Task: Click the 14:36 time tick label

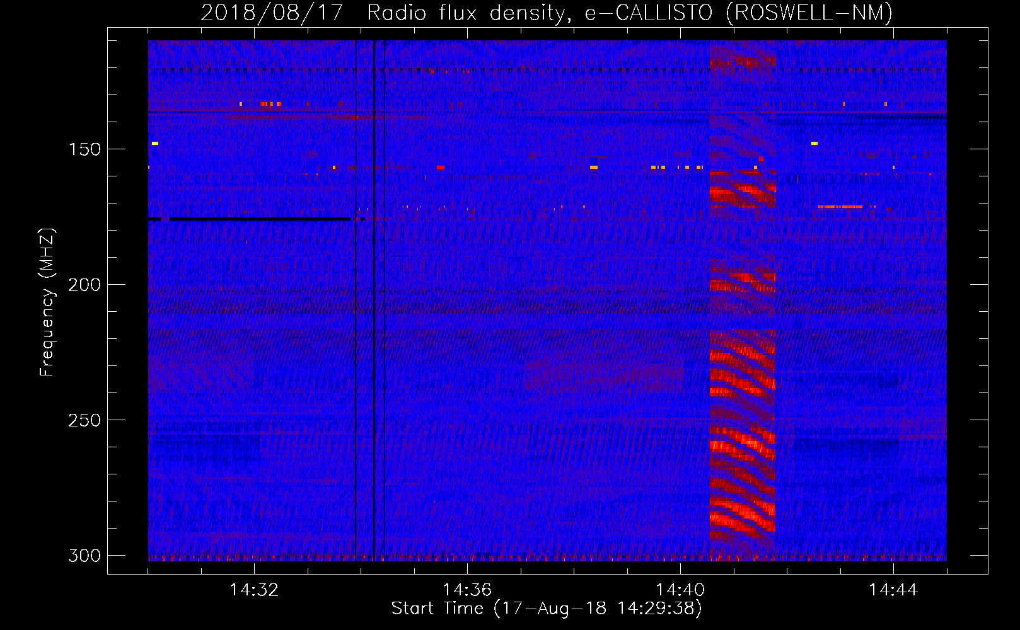Action: [x=467, y=590]
